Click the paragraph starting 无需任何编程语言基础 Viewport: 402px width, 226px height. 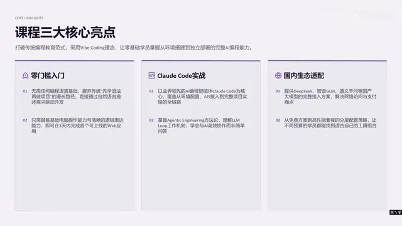(76, 97)
